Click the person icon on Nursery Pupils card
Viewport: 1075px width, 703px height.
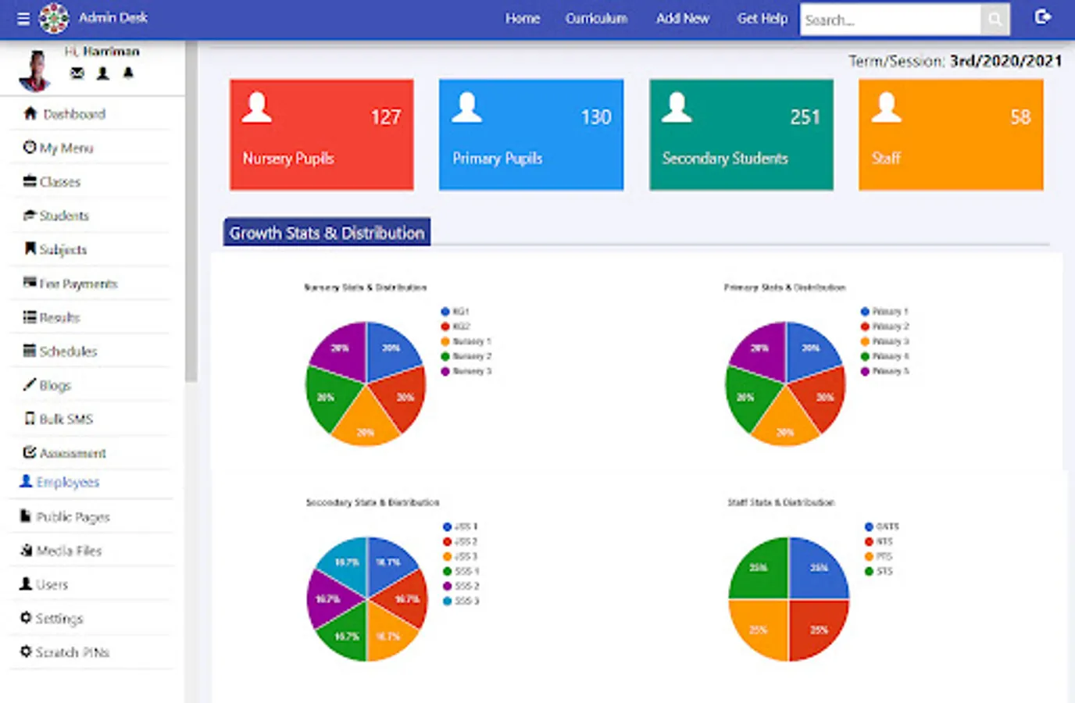[256, 108]
